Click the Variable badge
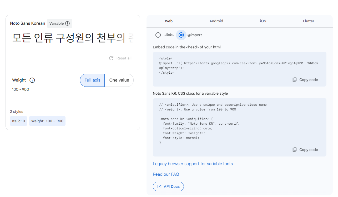Screen dimensions: 338x197 (60, 23)
